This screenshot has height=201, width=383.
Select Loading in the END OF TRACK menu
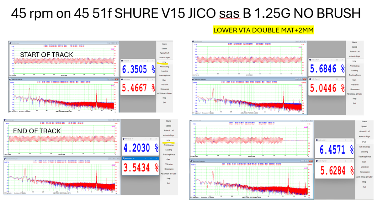(x=169, y=150)
